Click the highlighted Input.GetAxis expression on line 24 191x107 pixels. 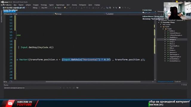pos(86,59)
